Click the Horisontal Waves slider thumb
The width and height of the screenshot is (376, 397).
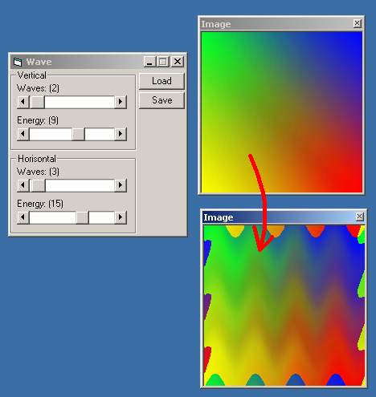[x=39, y=185]
